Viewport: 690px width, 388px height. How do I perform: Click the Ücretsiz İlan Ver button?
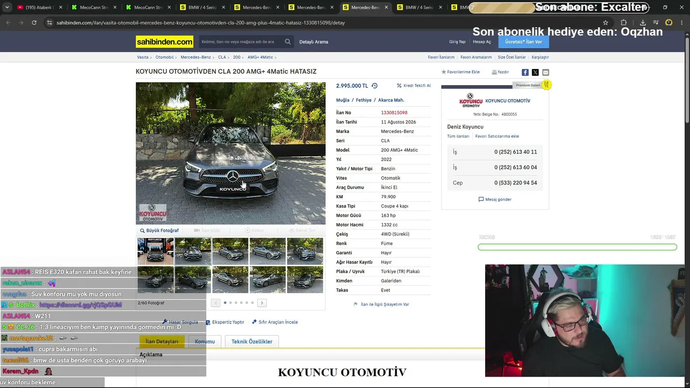(523, 41)
